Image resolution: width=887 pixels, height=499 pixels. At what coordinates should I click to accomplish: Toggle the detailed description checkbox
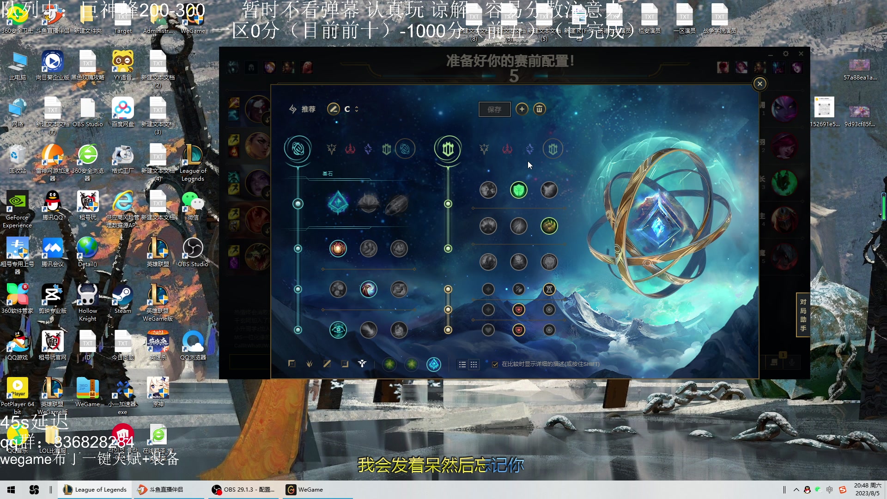(495, 365)
